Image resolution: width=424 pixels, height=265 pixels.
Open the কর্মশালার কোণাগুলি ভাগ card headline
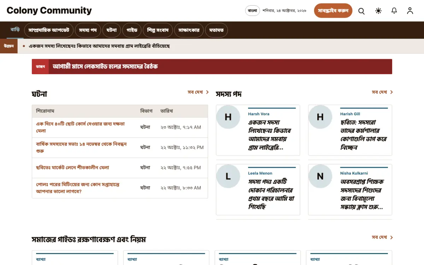364,135
